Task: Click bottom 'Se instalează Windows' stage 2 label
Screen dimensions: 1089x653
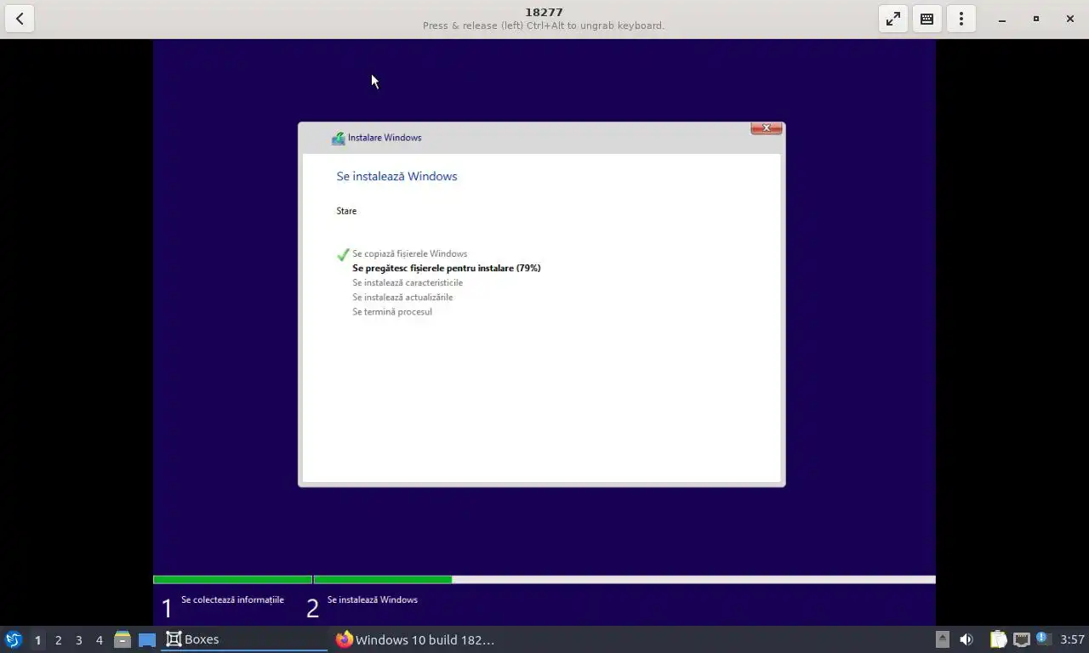Action: click(x=372, y=599)
